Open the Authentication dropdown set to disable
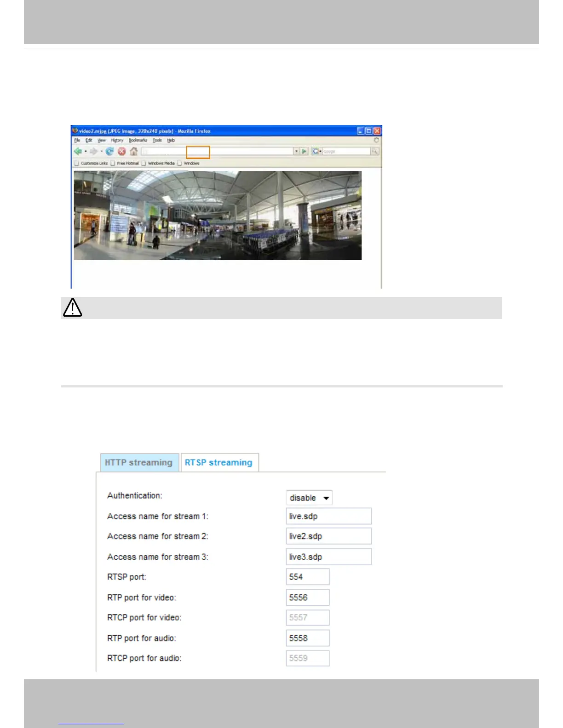Image resolution: width=563 pixels, height=728 pixels. point(309,498)
